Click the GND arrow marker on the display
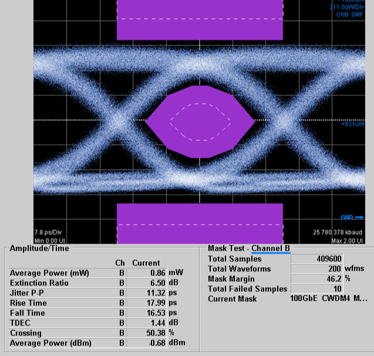Screen dimensions: 374x356 tap(352, 217)
